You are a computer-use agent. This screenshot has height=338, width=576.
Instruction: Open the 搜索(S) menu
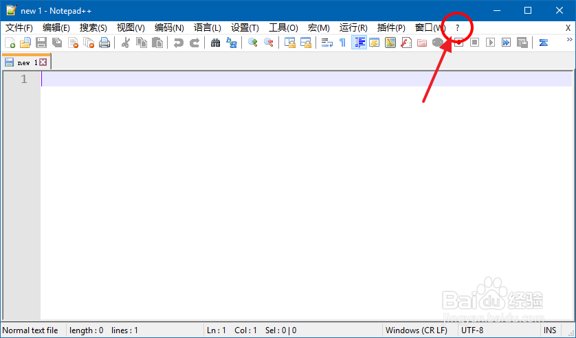93,28
